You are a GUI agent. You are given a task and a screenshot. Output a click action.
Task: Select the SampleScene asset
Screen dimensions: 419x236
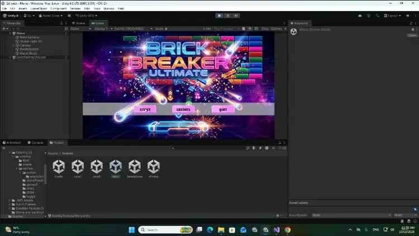[135, 168]
